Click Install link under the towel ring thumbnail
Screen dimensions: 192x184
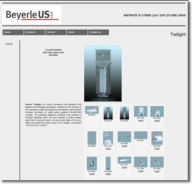108,149
